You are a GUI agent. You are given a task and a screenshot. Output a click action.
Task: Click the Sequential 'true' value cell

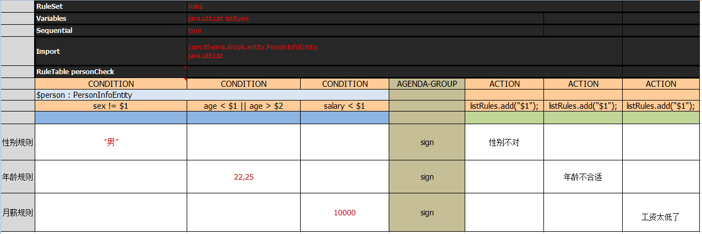(x=365, y=31)
